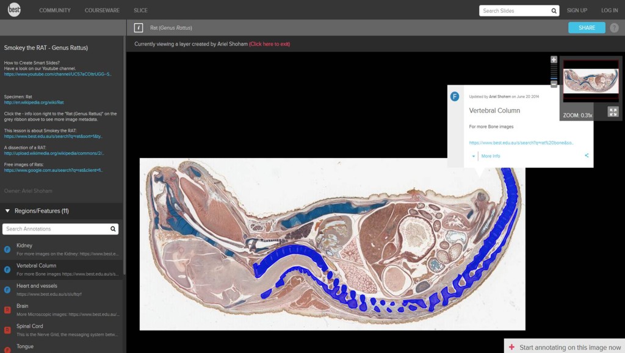Toggle fullscreen view icon
This screenshot has width=625, height=353.
click(613, 112)
